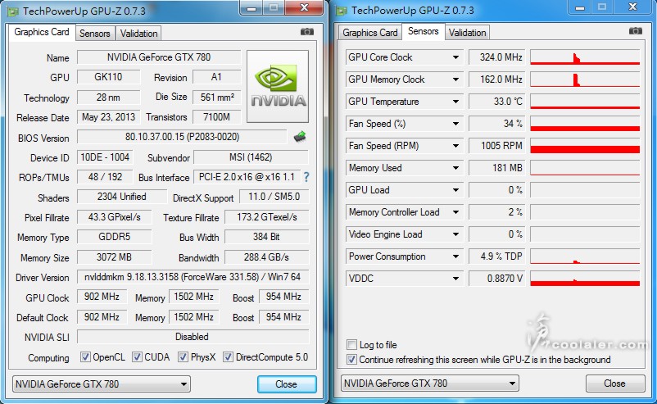Click Power Consumption reading 4.9 % TDP
This screenshot has width=657, height=404.
pos(497,256)
